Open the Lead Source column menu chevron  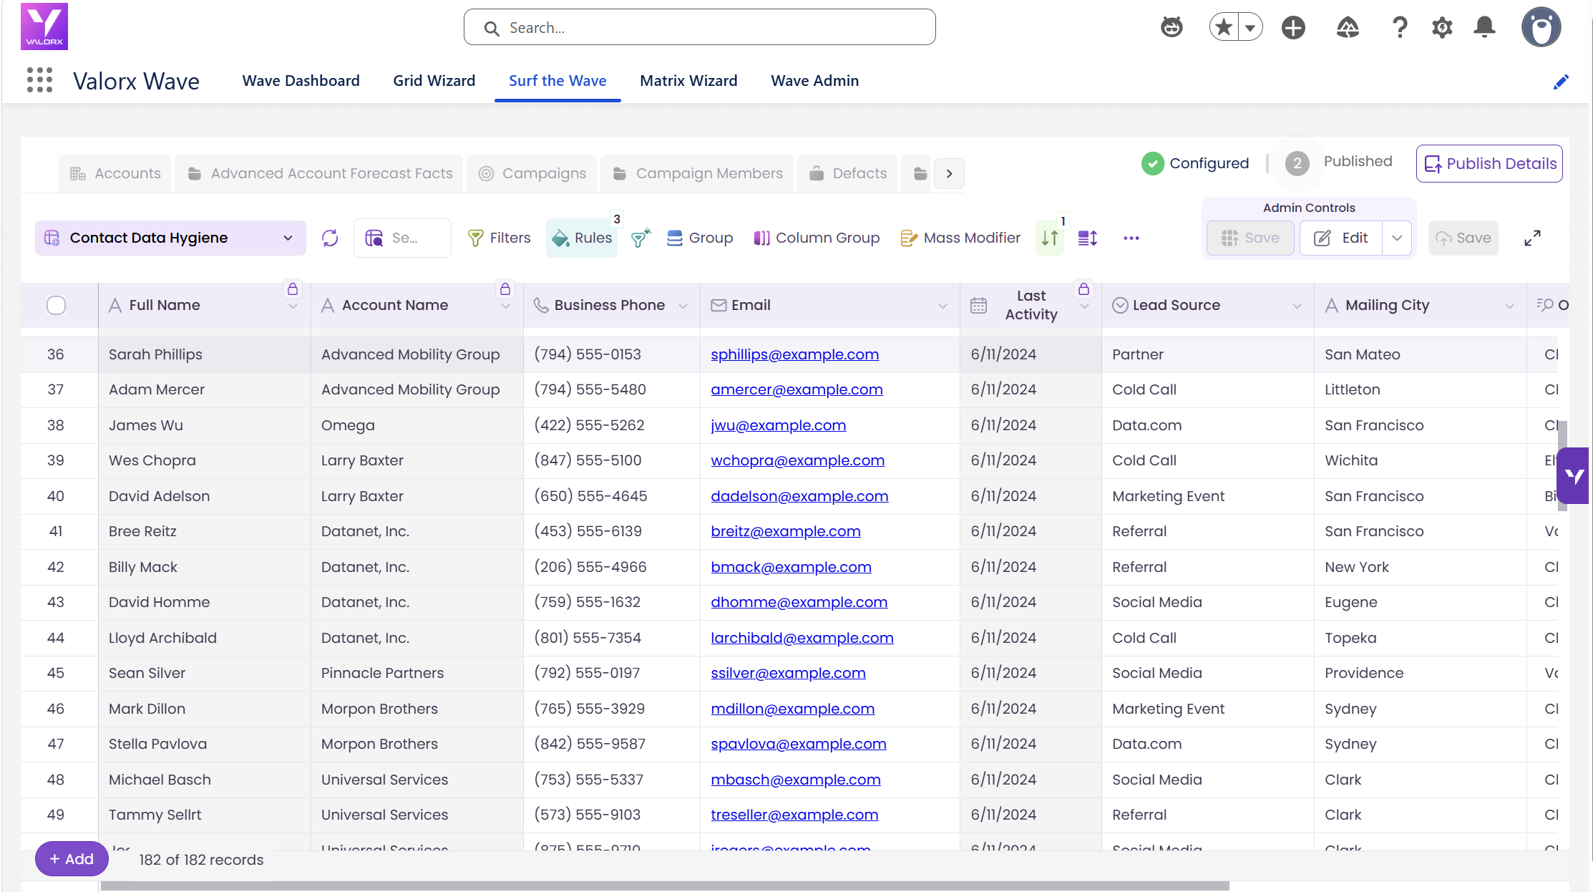point(1297,306)
